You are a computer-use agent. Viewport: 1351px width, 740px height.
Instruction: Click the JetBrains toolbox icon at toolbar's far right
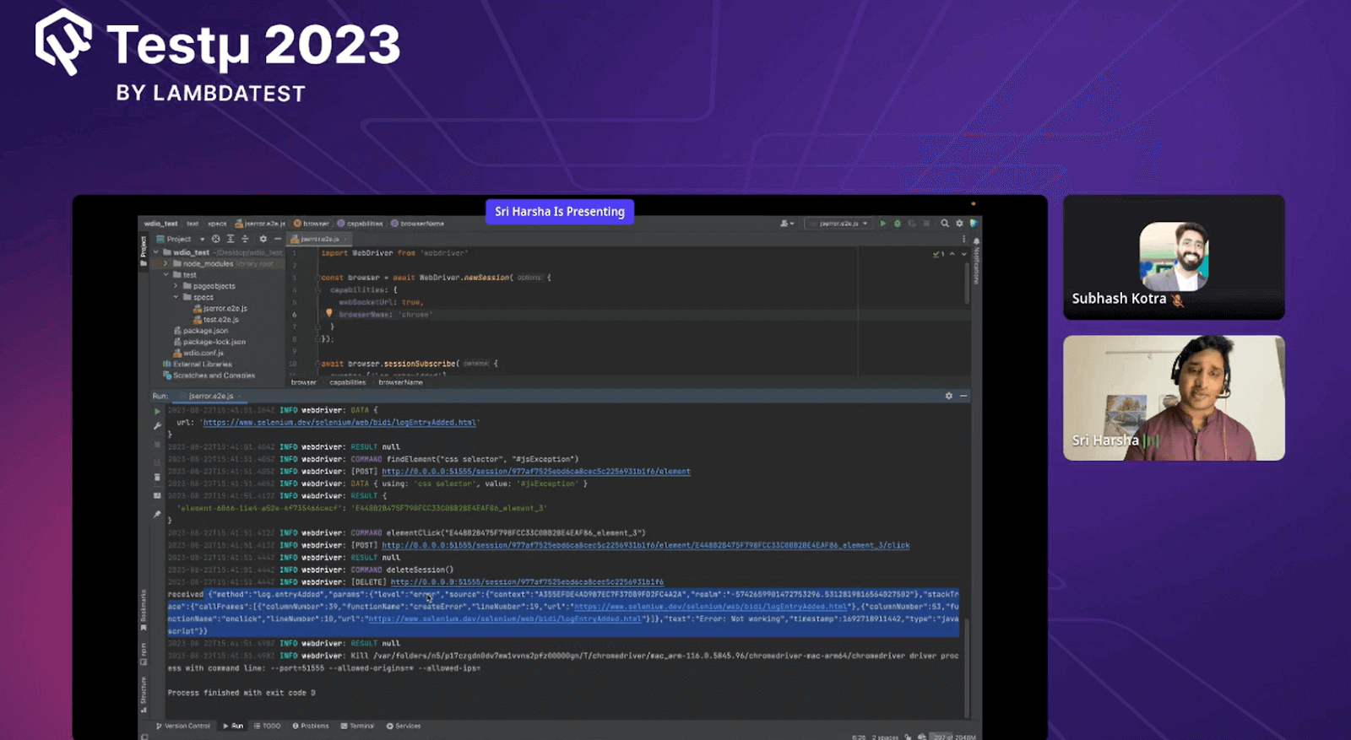(974, 224)
